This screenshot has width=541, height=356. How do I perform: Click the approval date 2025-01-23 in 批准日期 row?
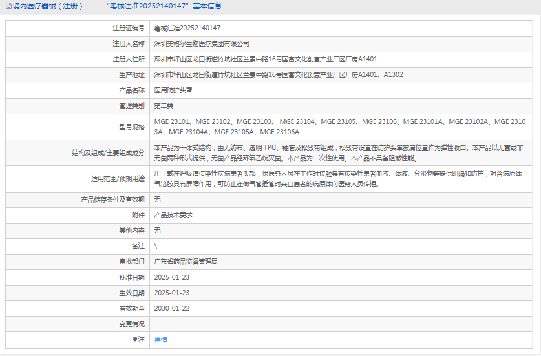tap(172, 277)
